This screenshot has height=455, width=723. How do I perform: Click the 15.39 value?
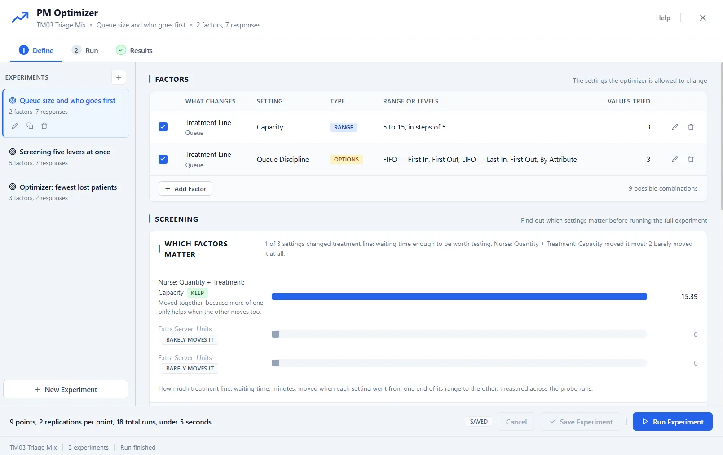coord(689,297)
